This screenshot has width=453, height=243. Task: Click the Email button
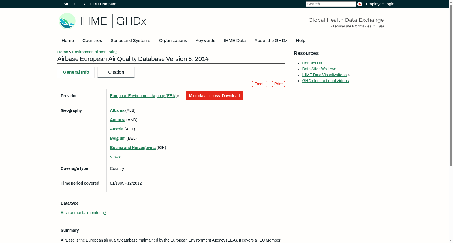(x=259, y=84)
